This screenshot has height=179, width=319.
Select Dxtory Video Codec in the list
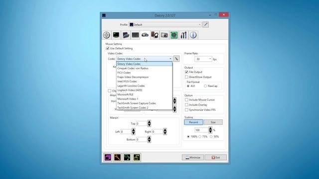pyautogui.click(x=144, y=64)
